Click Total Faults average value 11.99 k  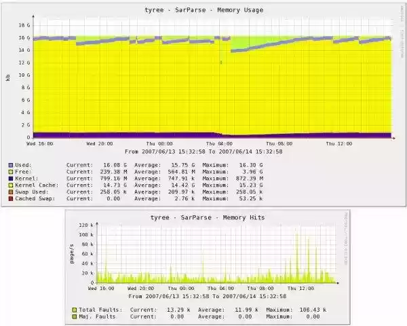[x=246, y=310]
